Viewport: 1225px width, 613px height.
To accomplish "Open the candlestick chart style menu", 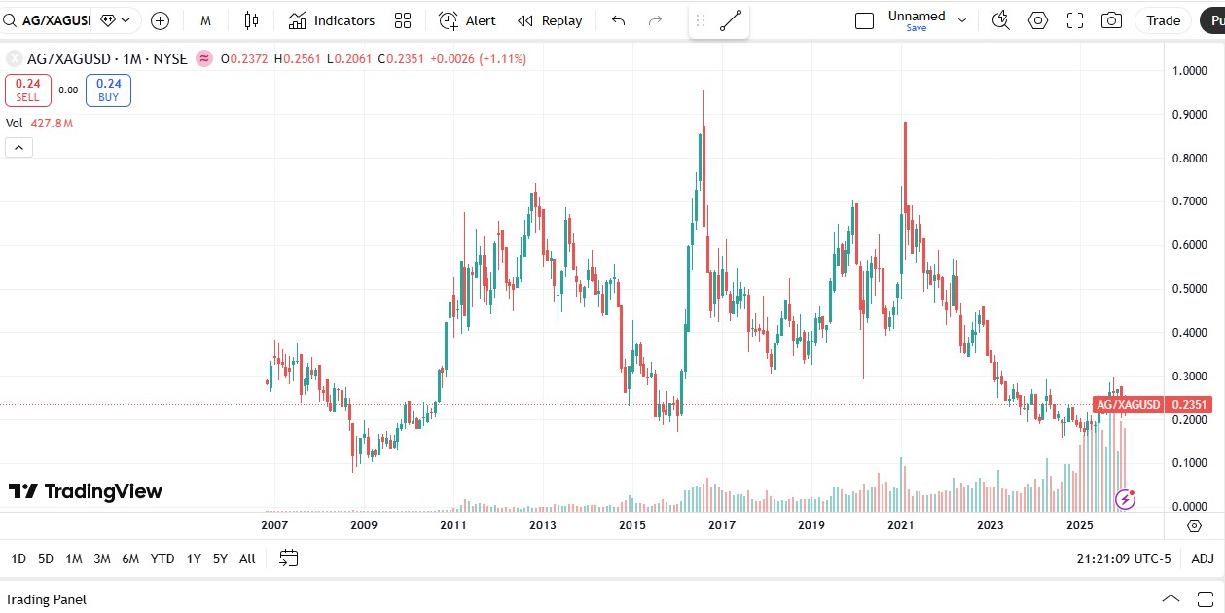I will (x=252, y=20).
